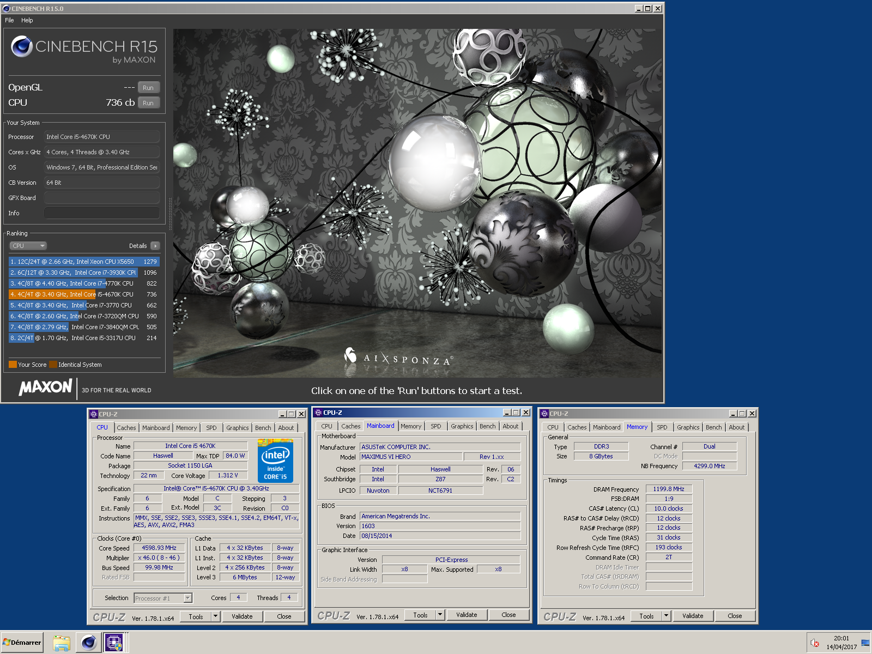The height and width of the screenshot is (654, 872).
Task: Open CPU-Z taskbar icon
Action: [114, 643]
